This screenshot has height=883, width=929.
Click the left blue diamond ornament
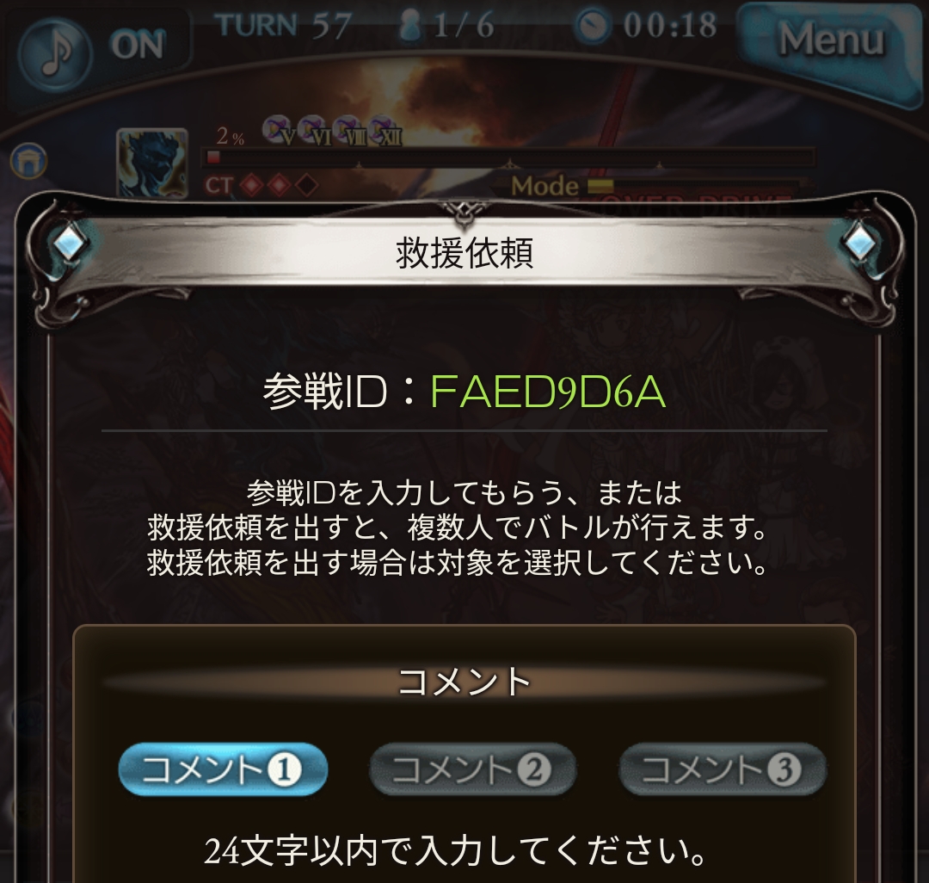point(69,242)
